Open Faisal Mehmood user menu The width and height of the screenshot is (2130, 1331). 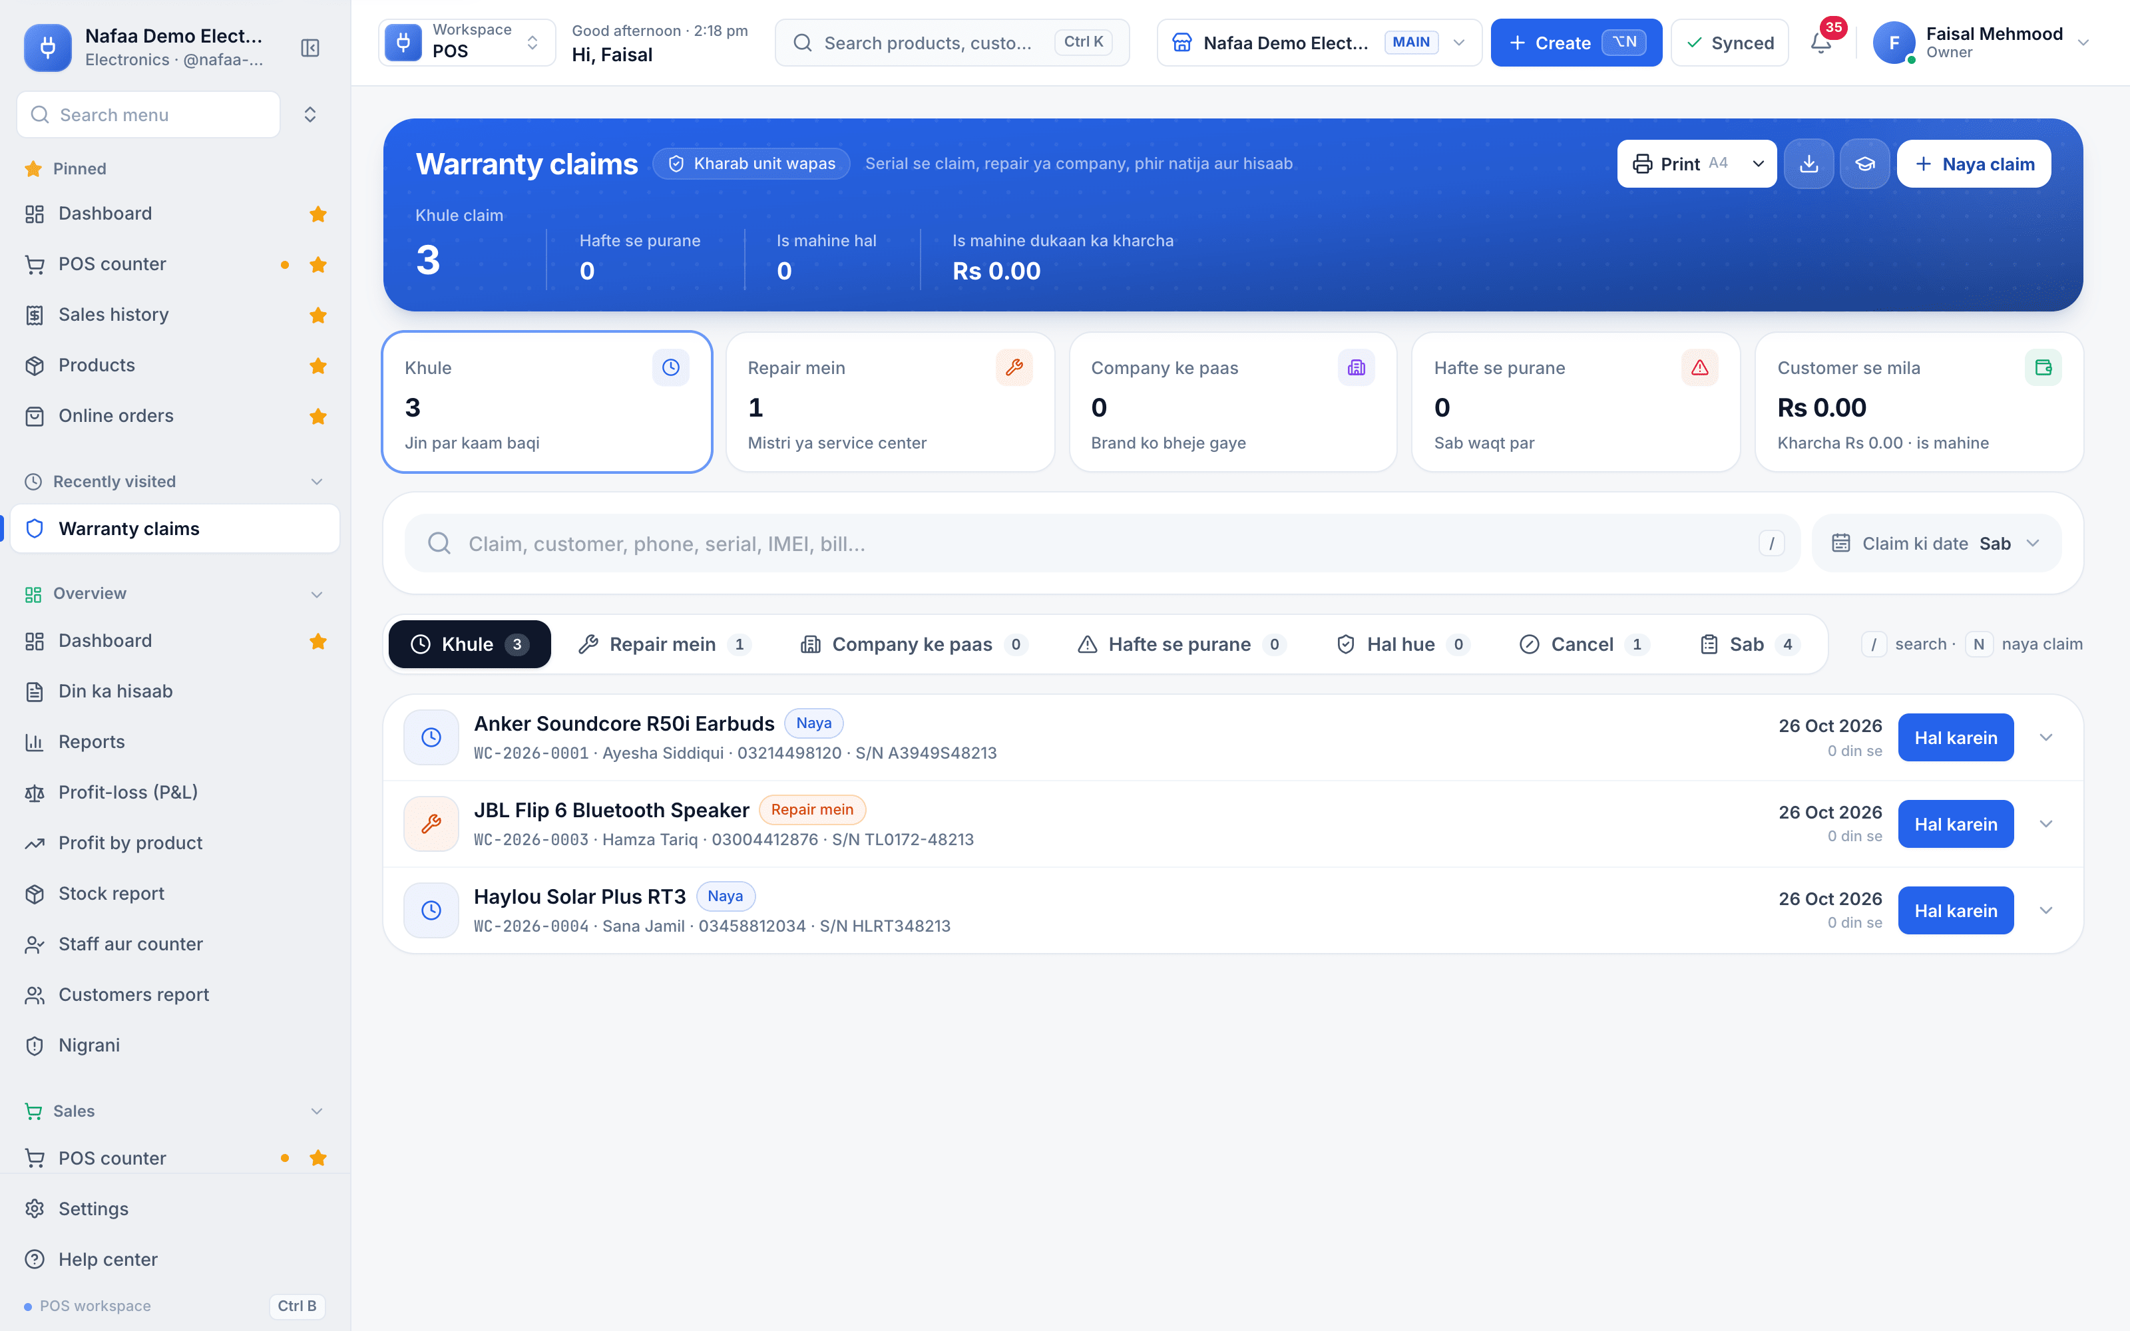point(1982,42)
